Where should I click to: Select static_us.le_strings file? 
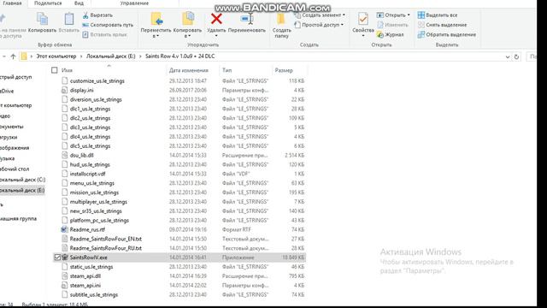[x=91, y=267]
